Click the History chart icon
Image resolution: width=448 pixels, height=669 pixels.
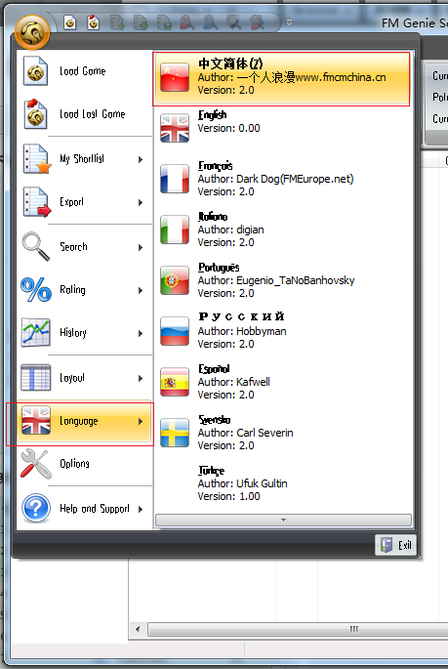point(36,332)
